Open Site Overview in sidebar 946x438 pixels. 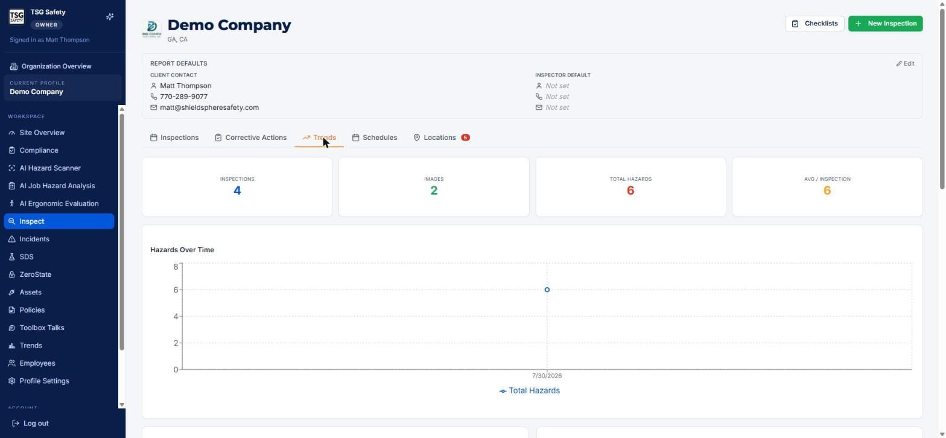click(x=59, y=133)
